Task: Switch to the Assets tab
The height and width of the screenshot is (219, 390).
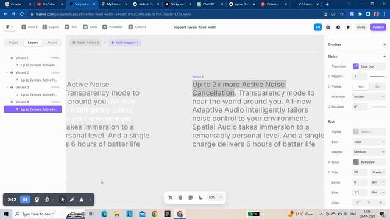Action: tap(52, 43)
